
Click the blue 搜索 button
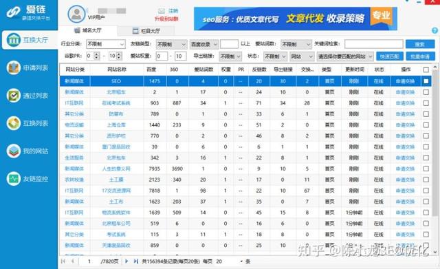pyautogui.click(x=420, y=44)
